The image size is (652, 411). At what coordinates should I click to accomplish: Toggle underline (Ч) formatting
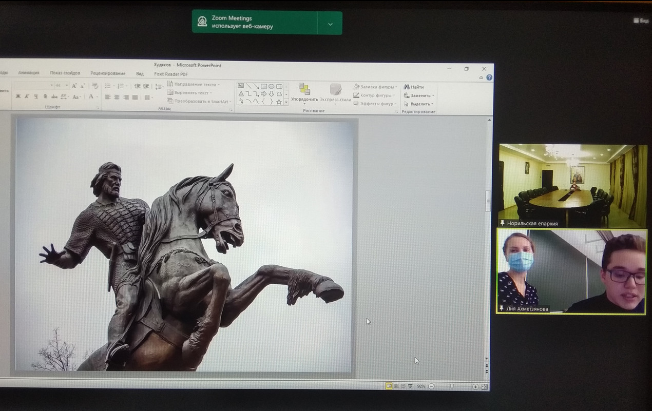36,96
